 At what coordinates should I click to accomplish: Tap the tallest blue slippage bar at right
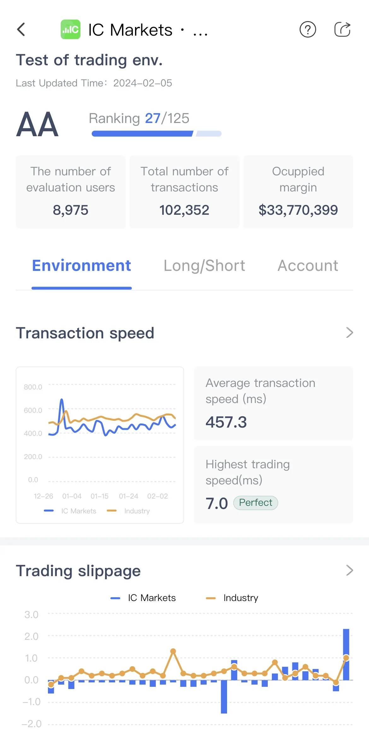click(346, 654)
